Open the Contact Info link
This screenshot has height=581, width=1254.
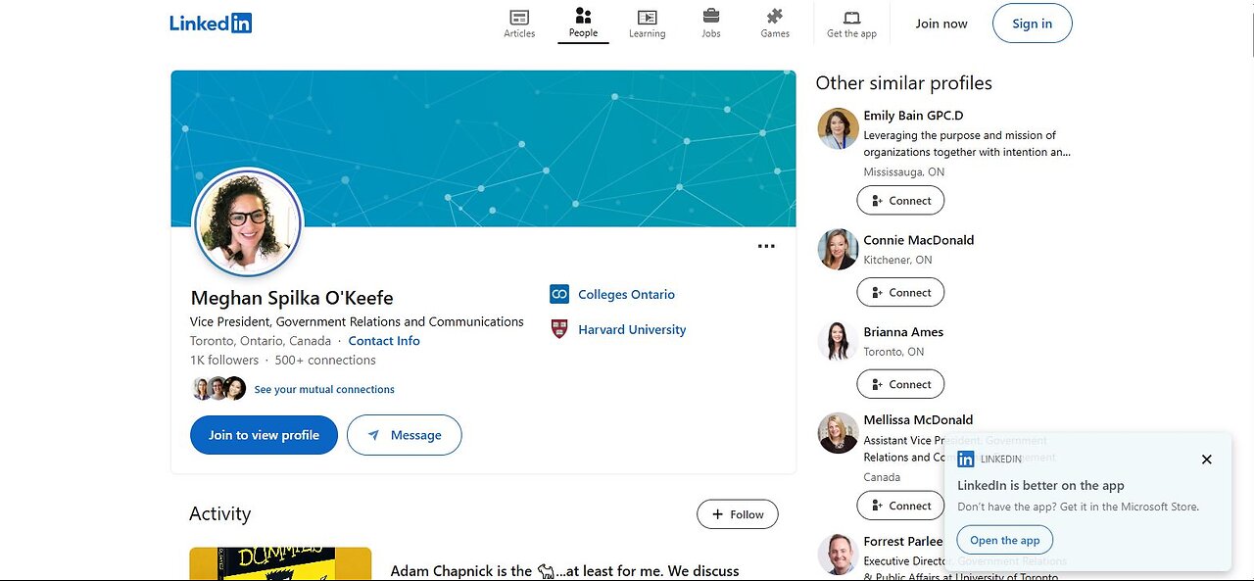pos(384,341)
